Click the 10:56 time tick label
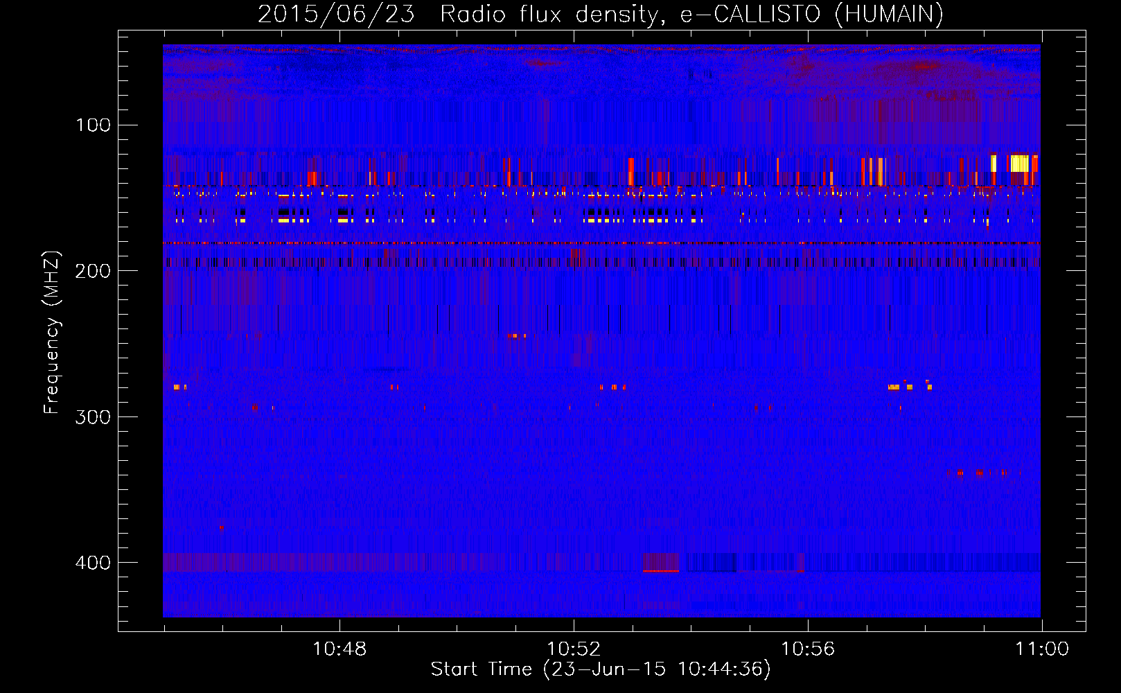 tap(808, 649)
